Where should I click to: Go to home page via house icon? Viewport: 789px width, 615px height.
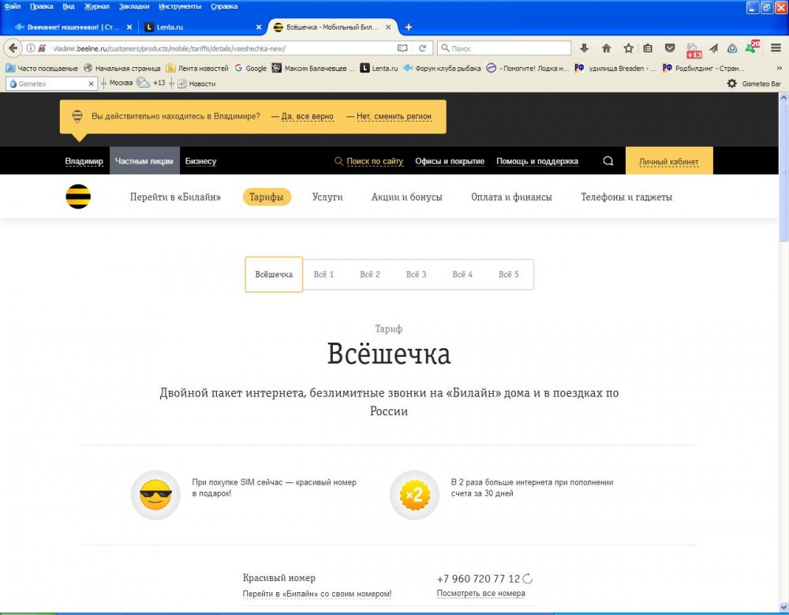[x=607, y=48]
